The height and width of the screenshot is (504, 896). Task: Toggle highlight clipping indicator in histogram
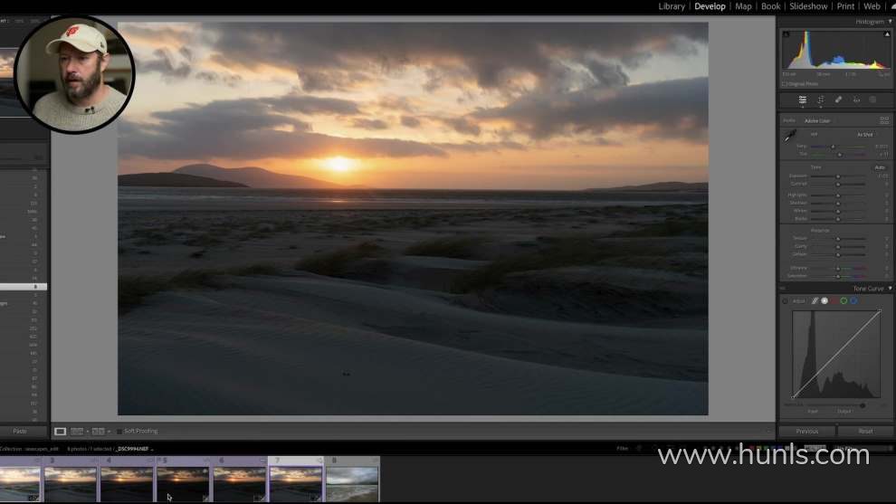click(x=887, y=35)
